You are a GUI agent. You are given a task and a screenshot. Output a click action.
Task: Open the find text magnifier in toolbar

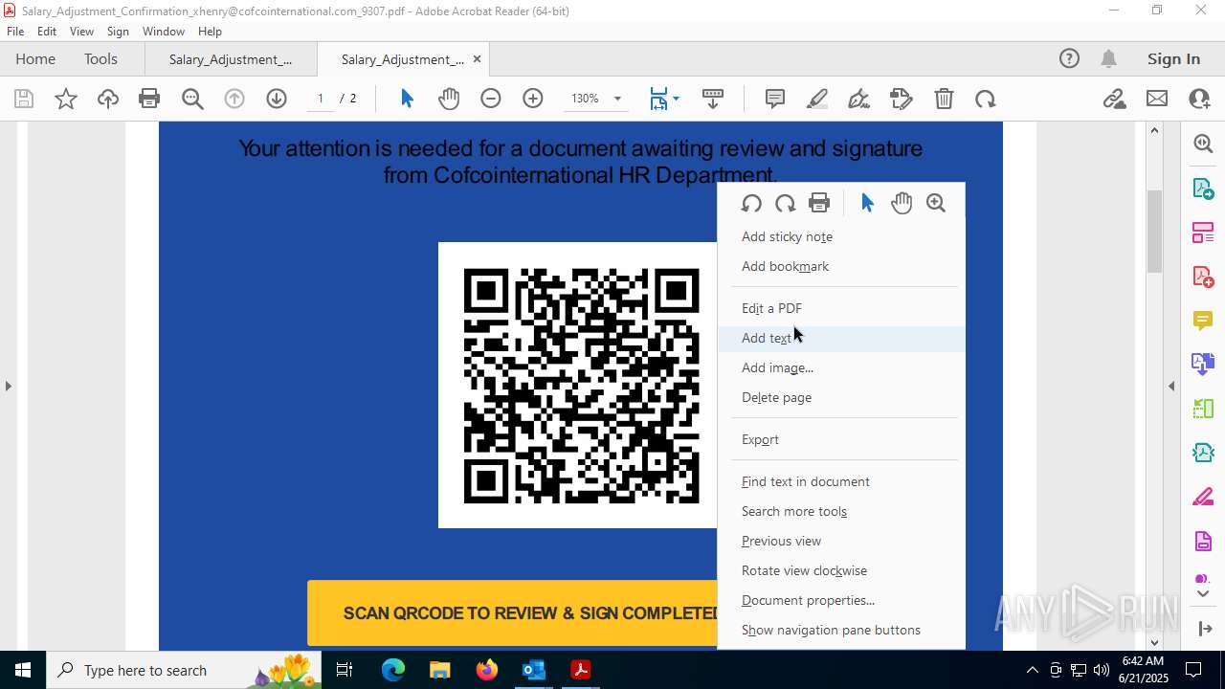pos(192,99)
